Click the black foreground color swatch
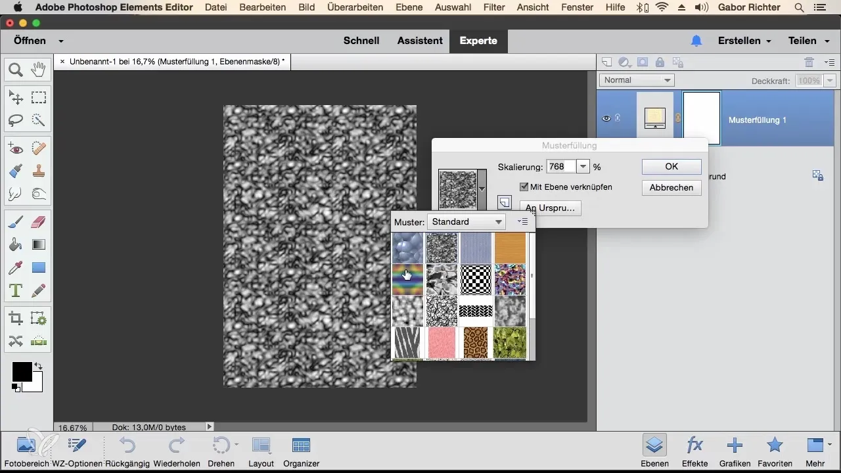The height and width of the screenshot is (473, 841). click(x=22, y=371)
